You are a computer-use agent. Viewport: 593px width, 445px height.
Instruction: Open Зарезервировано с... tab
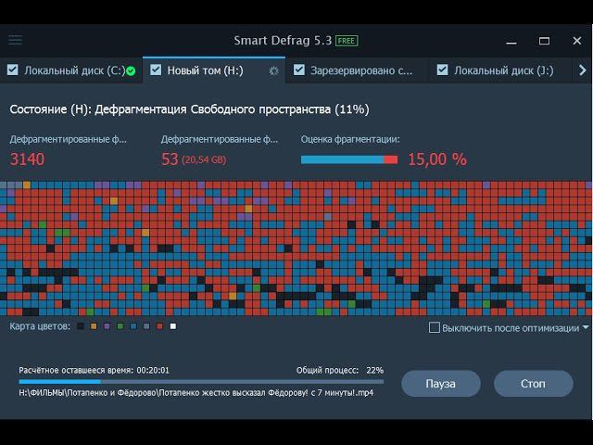coord(357,70)
